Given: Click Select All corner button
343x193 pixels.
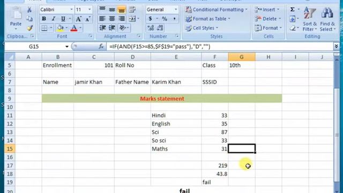Looking at the screenshot, I should [10, 57].
